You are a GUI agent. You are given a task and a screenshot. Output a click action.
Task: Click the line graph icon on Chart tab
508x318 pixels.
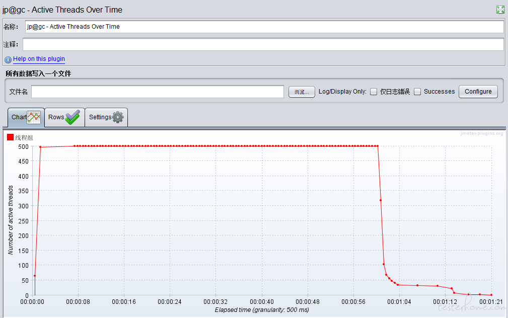(x=34, y=118)
